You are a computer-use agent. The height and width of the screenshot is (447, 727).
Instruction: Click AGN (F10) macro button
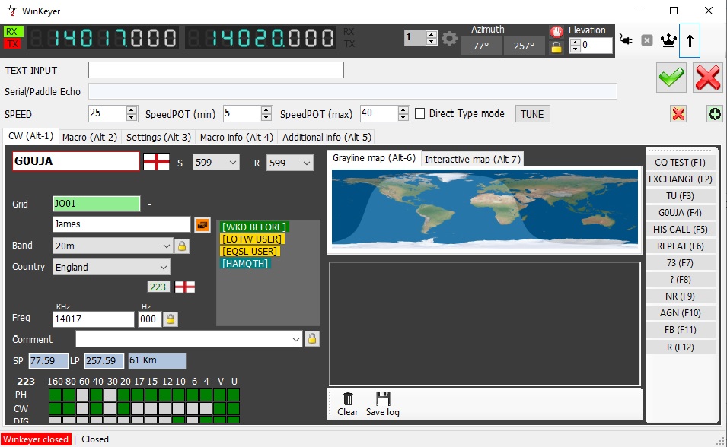click(680, 313)
